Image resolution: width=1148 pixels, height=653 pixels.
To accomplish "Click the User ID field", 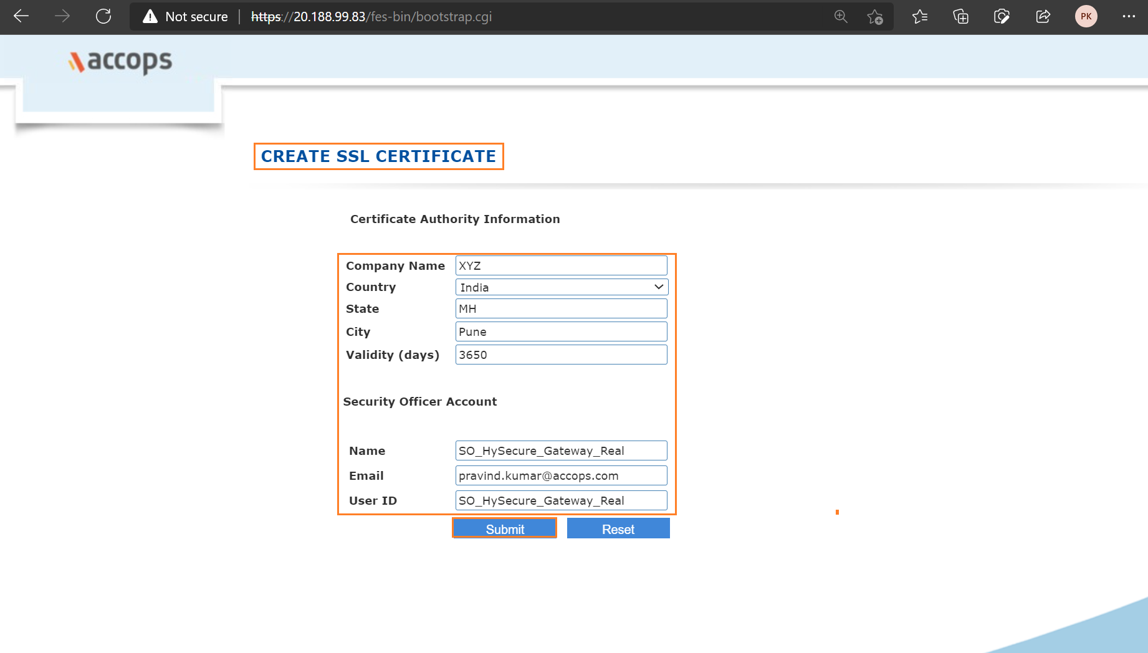I will coord(561,500).
